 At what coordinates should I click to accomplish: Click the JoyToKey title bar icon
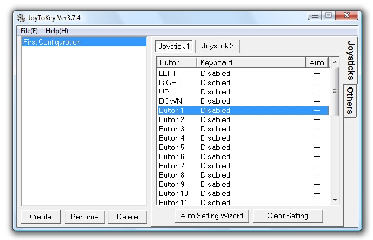coord(21,18)
